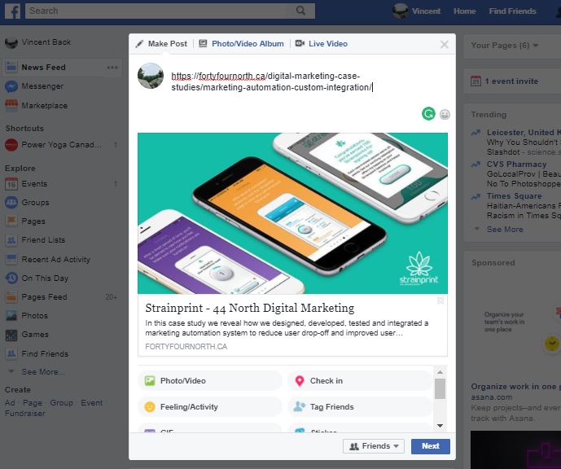Image resolution: width=561 pixels, height=469 pixels.
Task: Click Vincent name in top bar
Action: click(426, 11)
